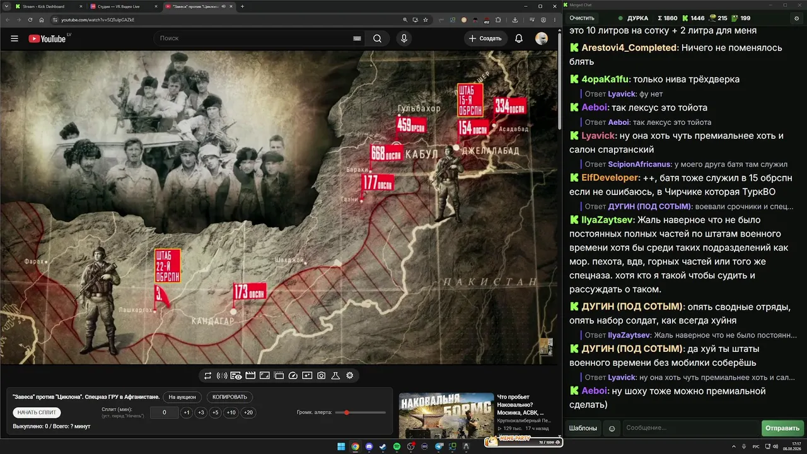Open the Что пробьет Наковальню video title

coord(525,404)
